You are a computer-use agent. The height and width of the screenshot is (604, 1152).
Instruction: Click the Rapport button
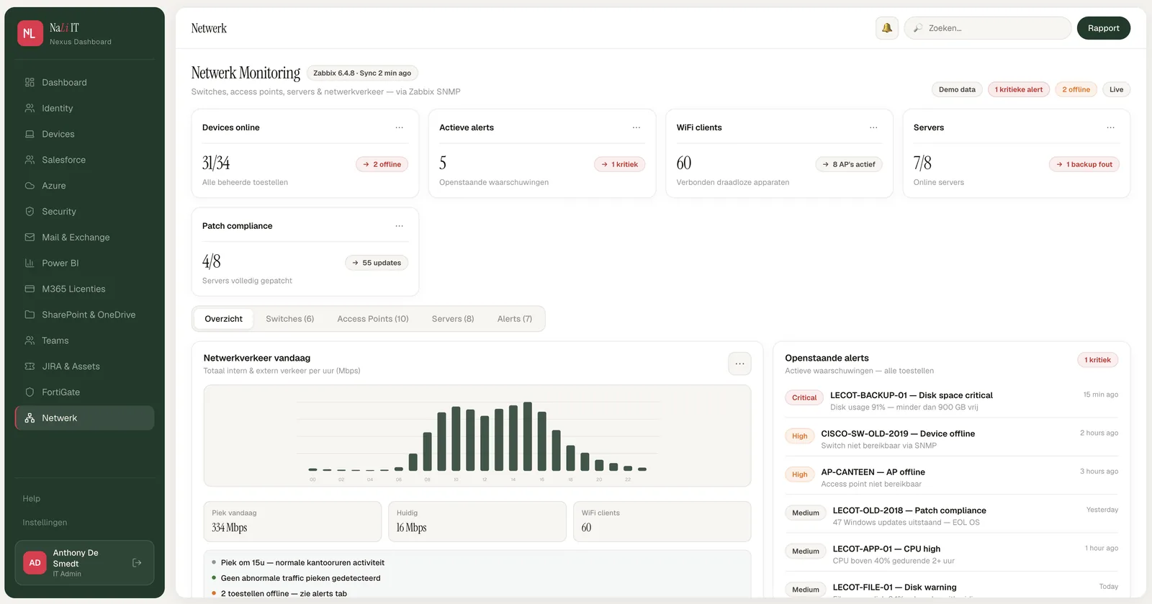pos(1103,28)
